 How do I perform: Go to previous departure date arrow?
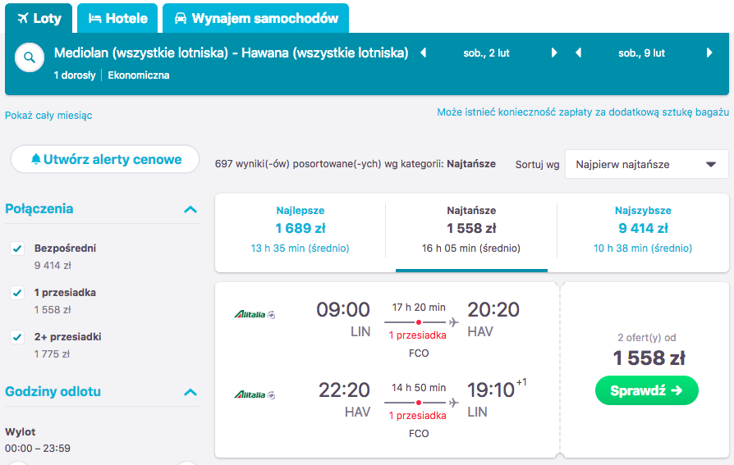tap(424, 52)
